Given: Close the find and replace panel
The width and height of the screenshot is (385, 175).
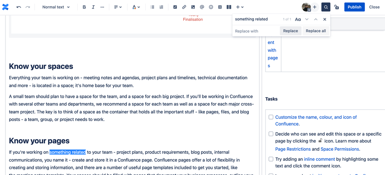Looking at the screenshot, I should point(324,19).
